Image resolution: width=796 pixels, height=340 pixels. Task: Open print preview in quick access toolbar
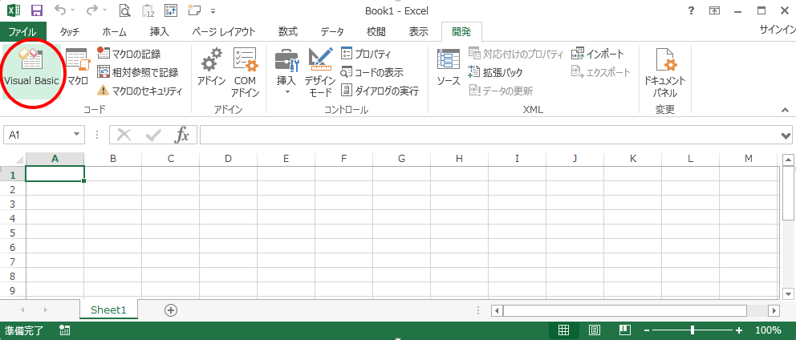coord(124,10)
